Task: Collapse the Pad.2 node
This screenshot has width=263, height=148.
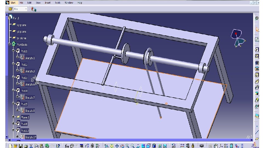Action: point(13,64)
